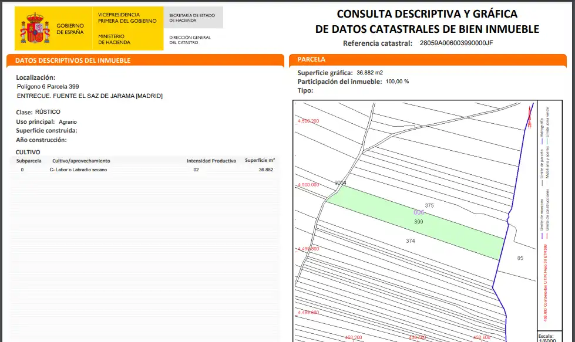
Task: Select cadastral reference 28059A006003990000JF
Action: [x=456, y=43]
